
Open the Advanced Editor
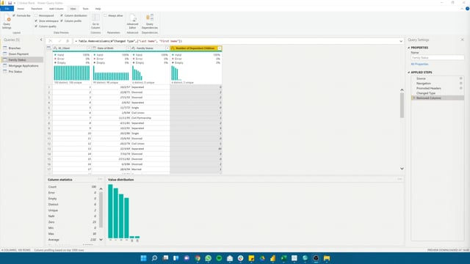pos(132,21)
